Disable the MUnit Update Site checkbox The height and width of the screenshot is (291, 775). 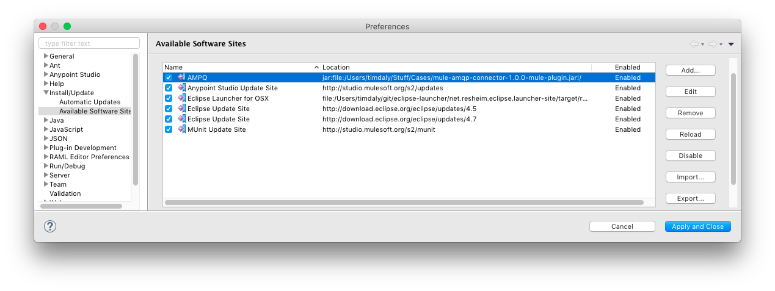click(x=169, y=129)
